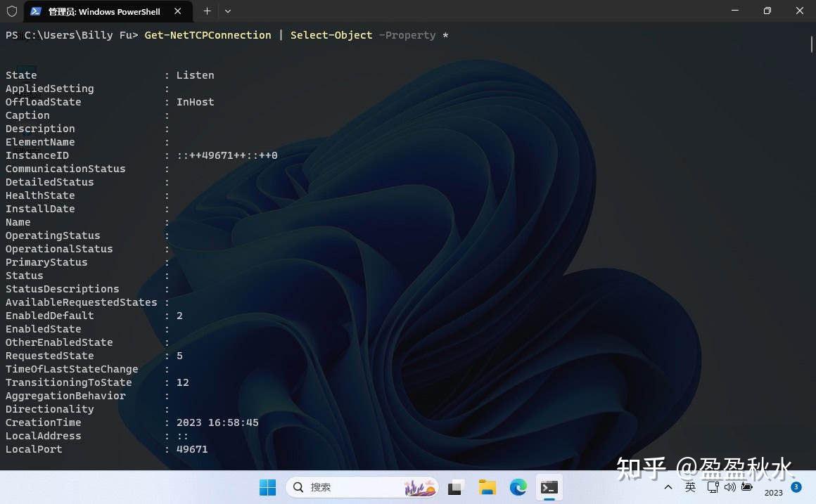Viewport: 816px width, 504px height.
Task: Open Task View from the taskbar
Action: point(456,487)
